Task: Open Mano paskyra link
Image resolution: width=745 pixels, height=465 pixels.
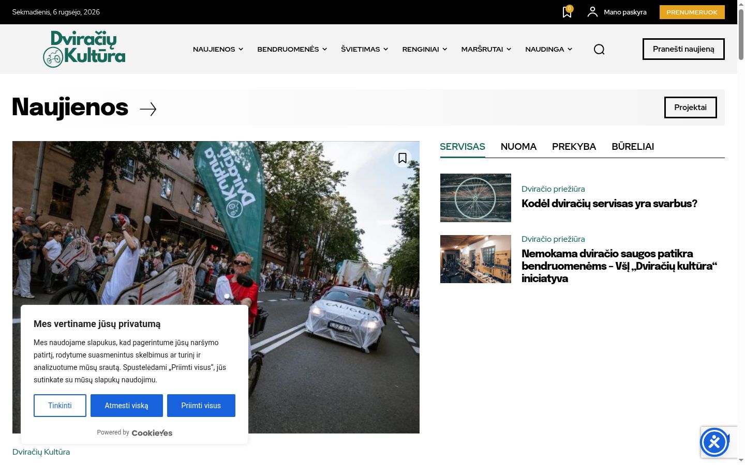Action: point(625,12)
